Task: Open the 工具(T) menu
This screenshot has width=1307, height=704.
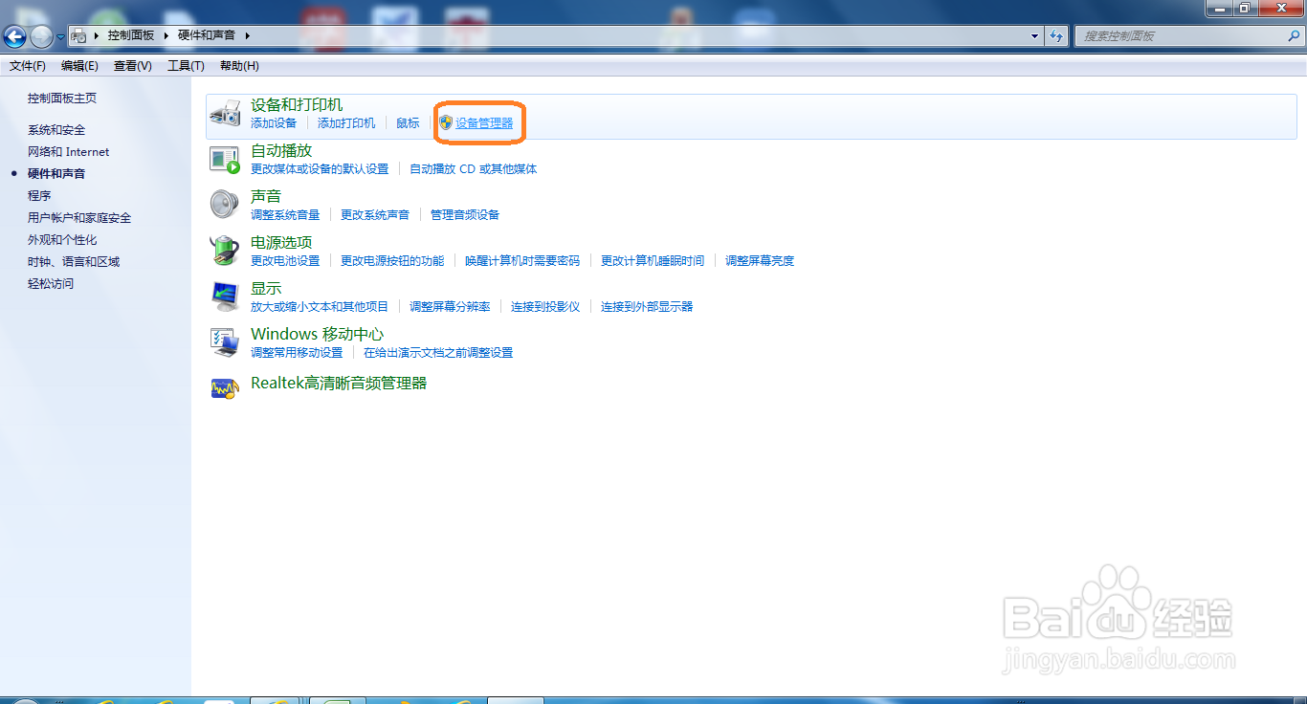Action: click(x=186, y=66)
